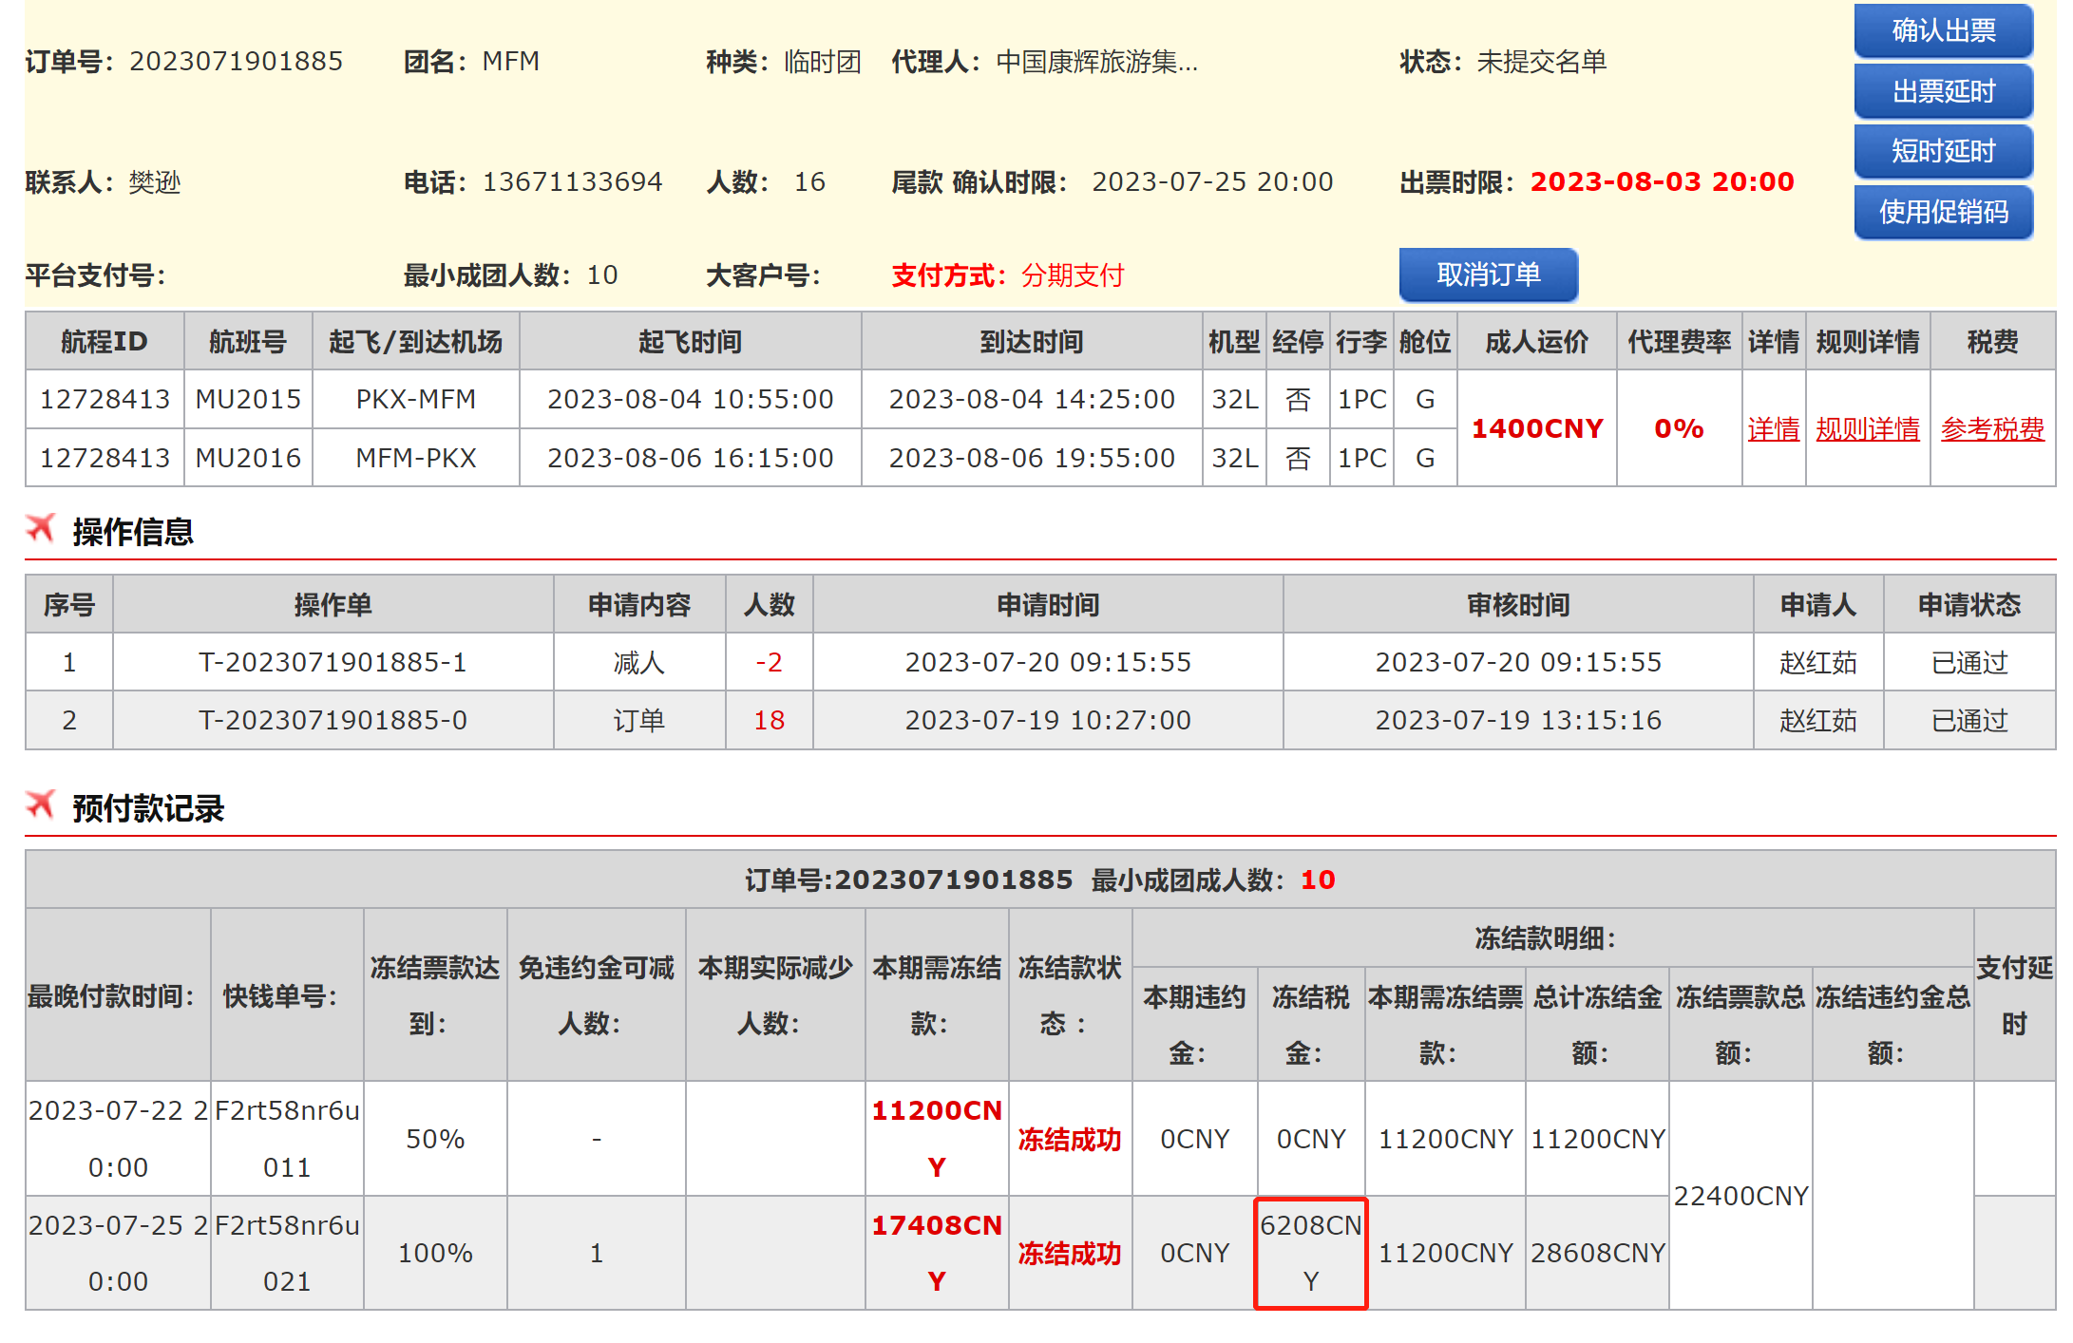Viewport: 2073px width, 1343px height.
Task: Click the 28608CNY total frozen amount
Action: point(1597,1253)
